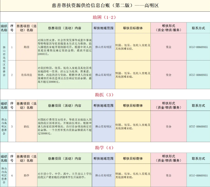Select 佛山市高明区 region cell in row 3

pyautogui.click(x=104, y=127)
